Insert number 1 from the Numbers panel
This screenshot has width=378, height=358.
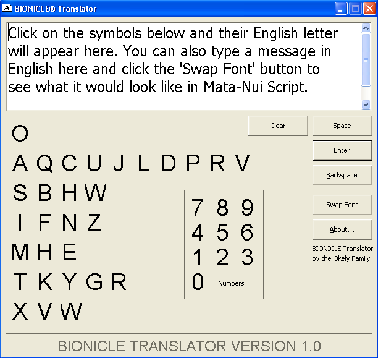tap(198, 257)
